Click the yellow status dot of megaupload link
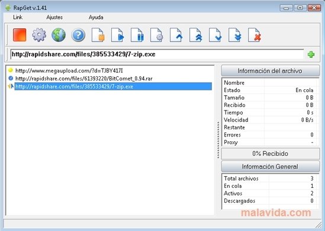 click(11, 70)
